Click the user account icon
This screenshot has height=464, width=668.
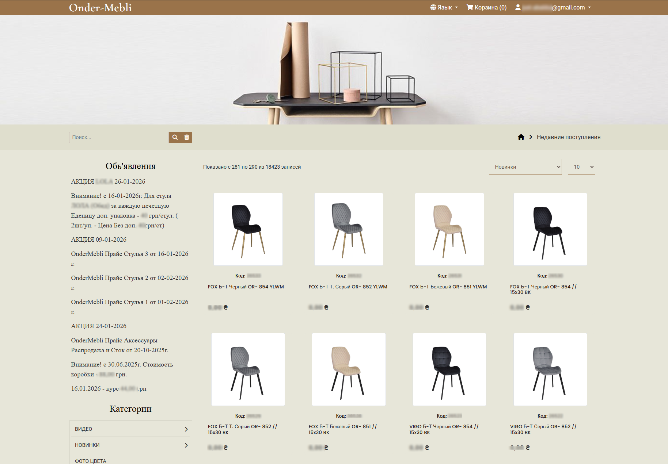click(x=518, y=7)
